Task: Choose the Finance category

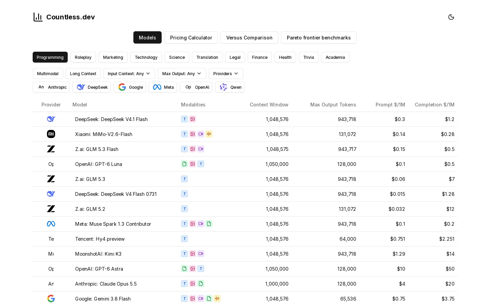Action: pyautogui.click(x=260, y=57)
